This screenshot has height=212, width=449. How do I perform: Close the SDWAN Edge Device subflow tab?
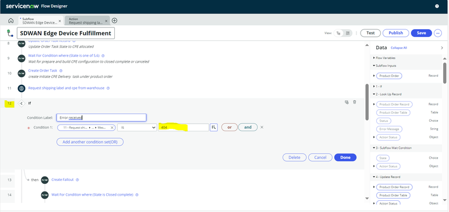coord(60,21)
